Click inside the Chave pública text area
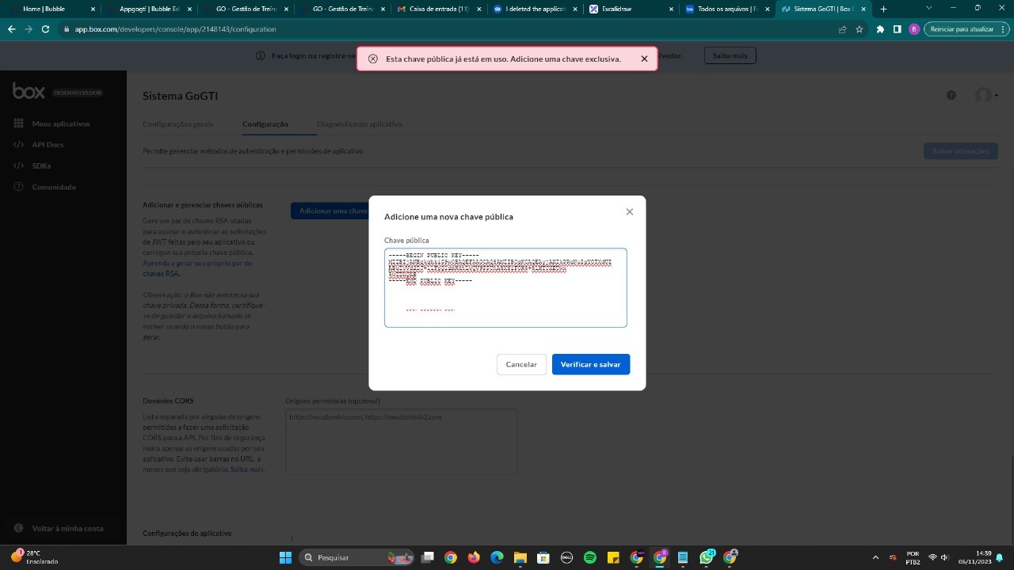Image resolution: width=1014 pixels, height=570 pixels. pos(505,287)
